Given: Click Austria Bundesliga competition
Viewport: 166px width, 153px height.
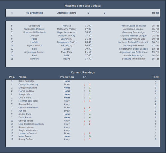Looking at the screenshot, I should (133, 56).
